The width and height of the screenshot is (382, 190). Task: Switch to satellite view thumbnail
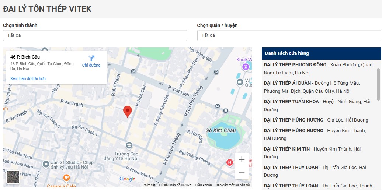click(x=13, y=177)
